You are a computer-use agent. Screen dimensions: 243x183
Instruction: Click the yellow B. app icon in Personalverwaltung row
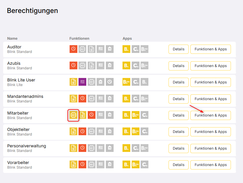pos(126,148)
